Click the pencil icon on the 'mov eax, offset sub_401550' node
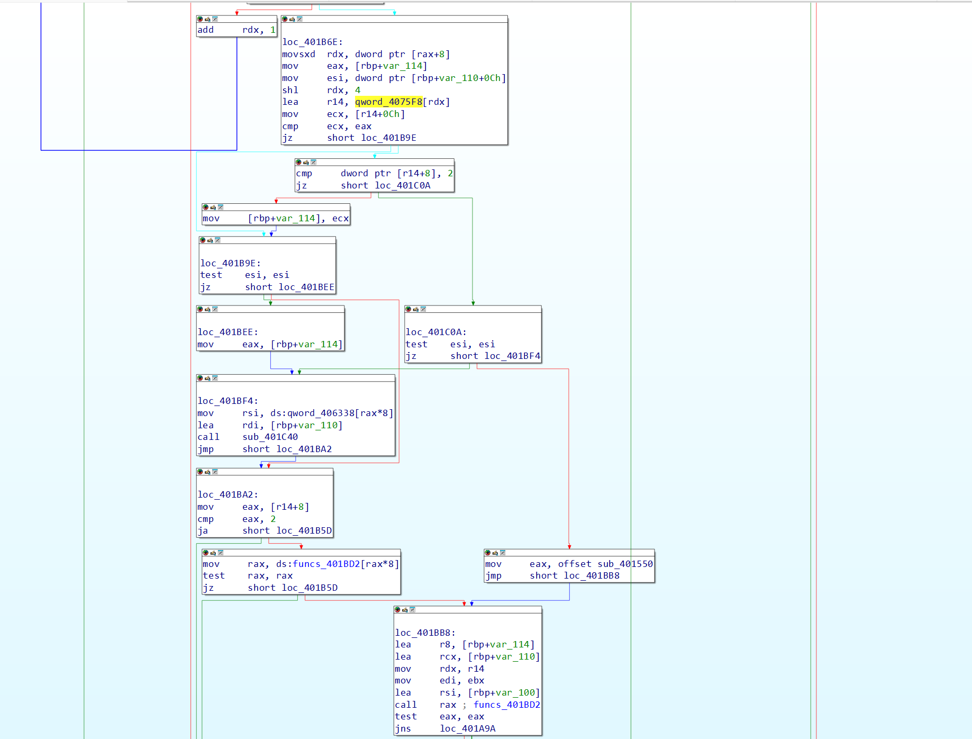Image resolution: width=972 pixels, height=739 pixels. 495,553
